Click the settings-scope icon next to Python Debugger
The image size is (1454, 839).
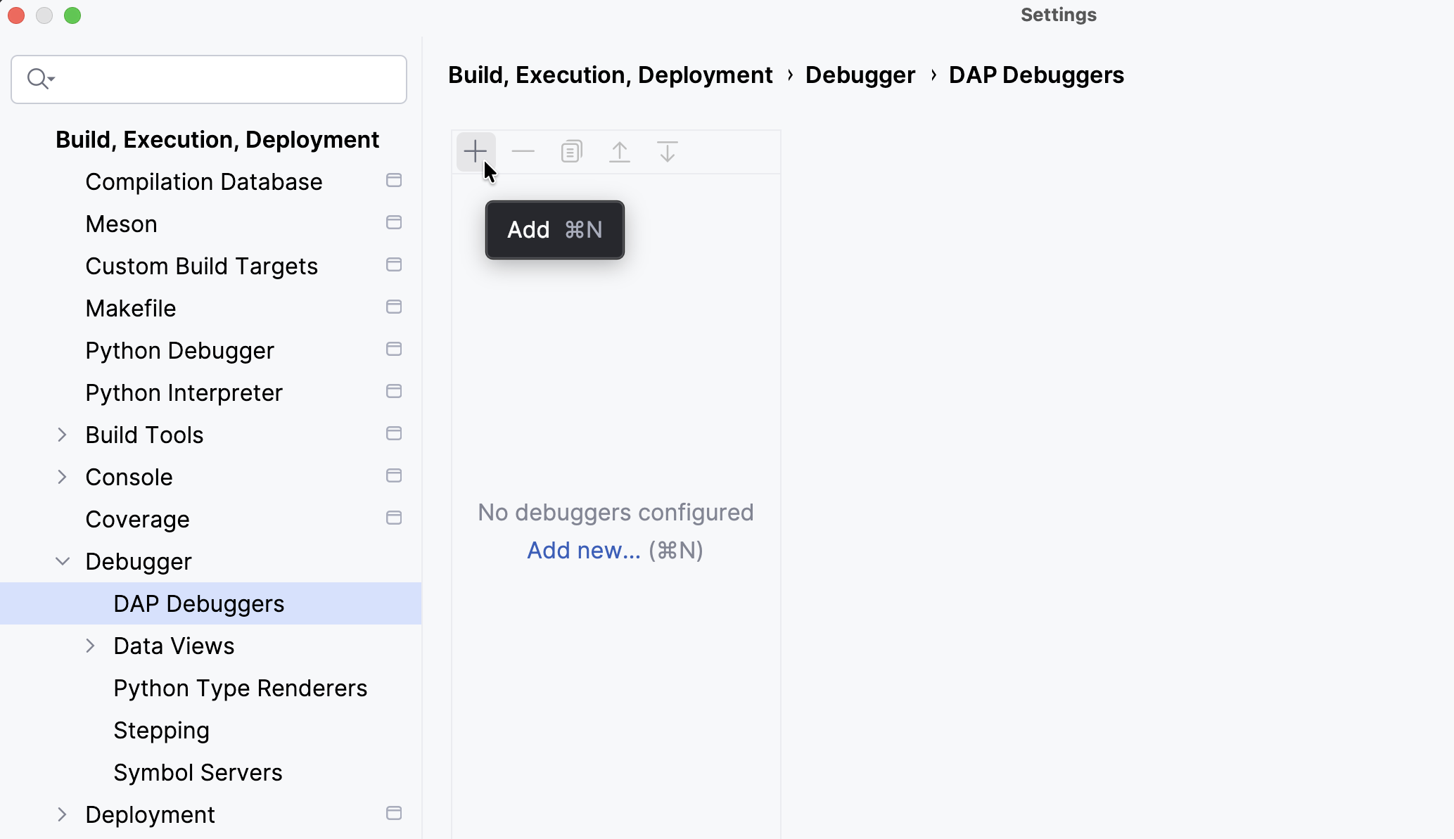click(393, 350)
